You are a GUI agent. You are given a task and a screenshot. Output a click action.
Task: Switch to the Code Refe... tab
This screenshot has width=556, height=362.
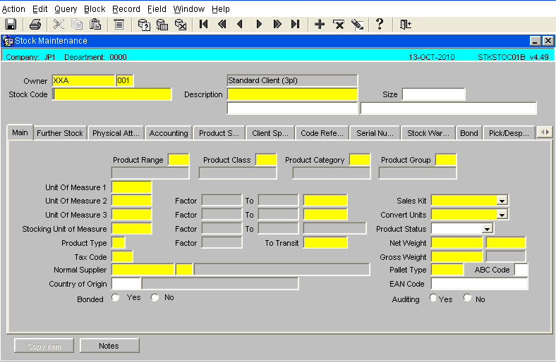click(322, 133)
